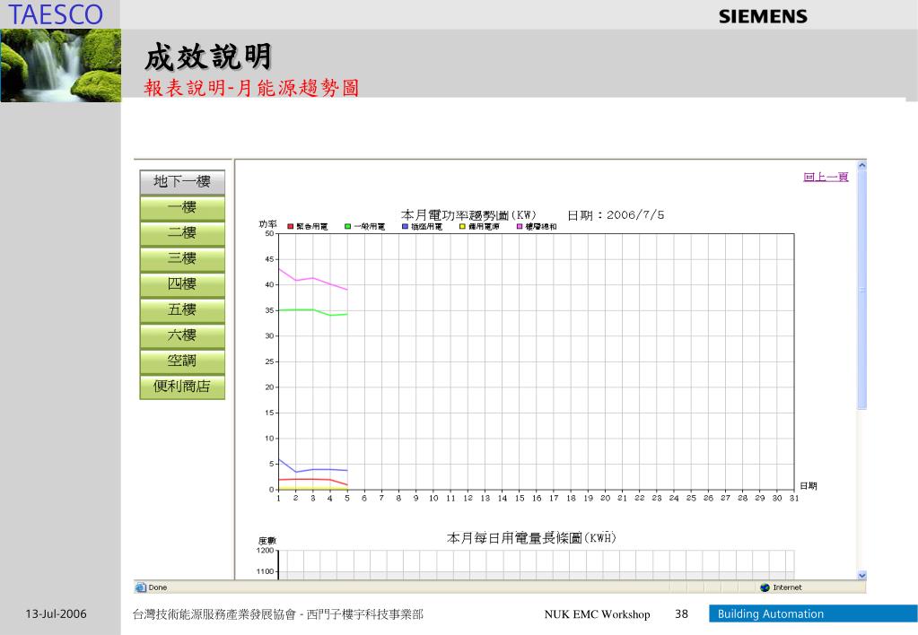Click the 50 value on power axis
This screenshot has height=635, width=918.
[x=269, y=233]
